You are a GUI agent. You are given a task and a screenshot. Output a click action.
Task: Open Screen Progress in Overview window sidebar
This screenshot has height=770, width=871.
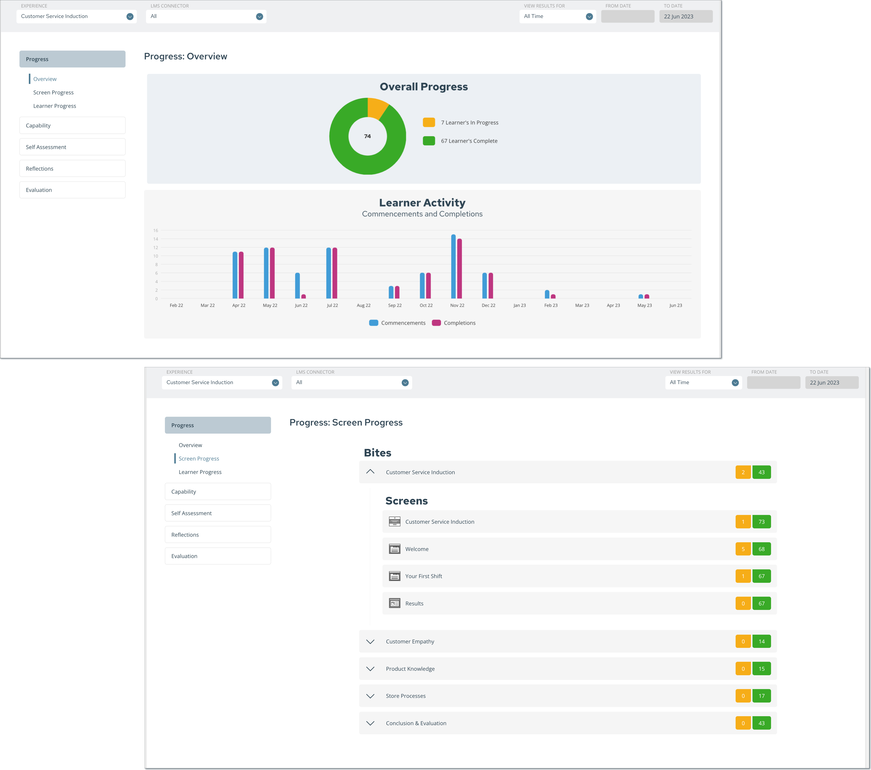(x=53, y=92)
